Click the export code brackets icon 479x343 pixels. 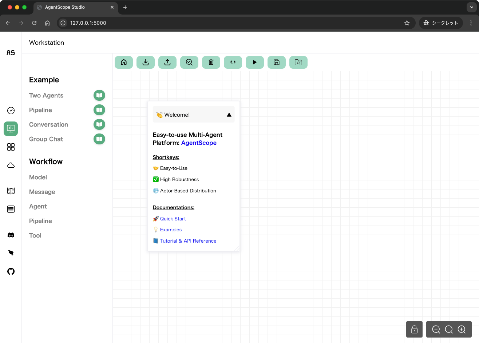233,62
